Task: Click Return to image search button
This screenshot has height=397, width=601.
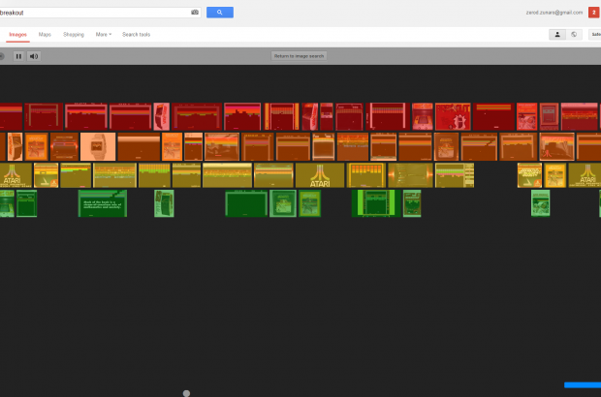Action: (x=300, y=56)
